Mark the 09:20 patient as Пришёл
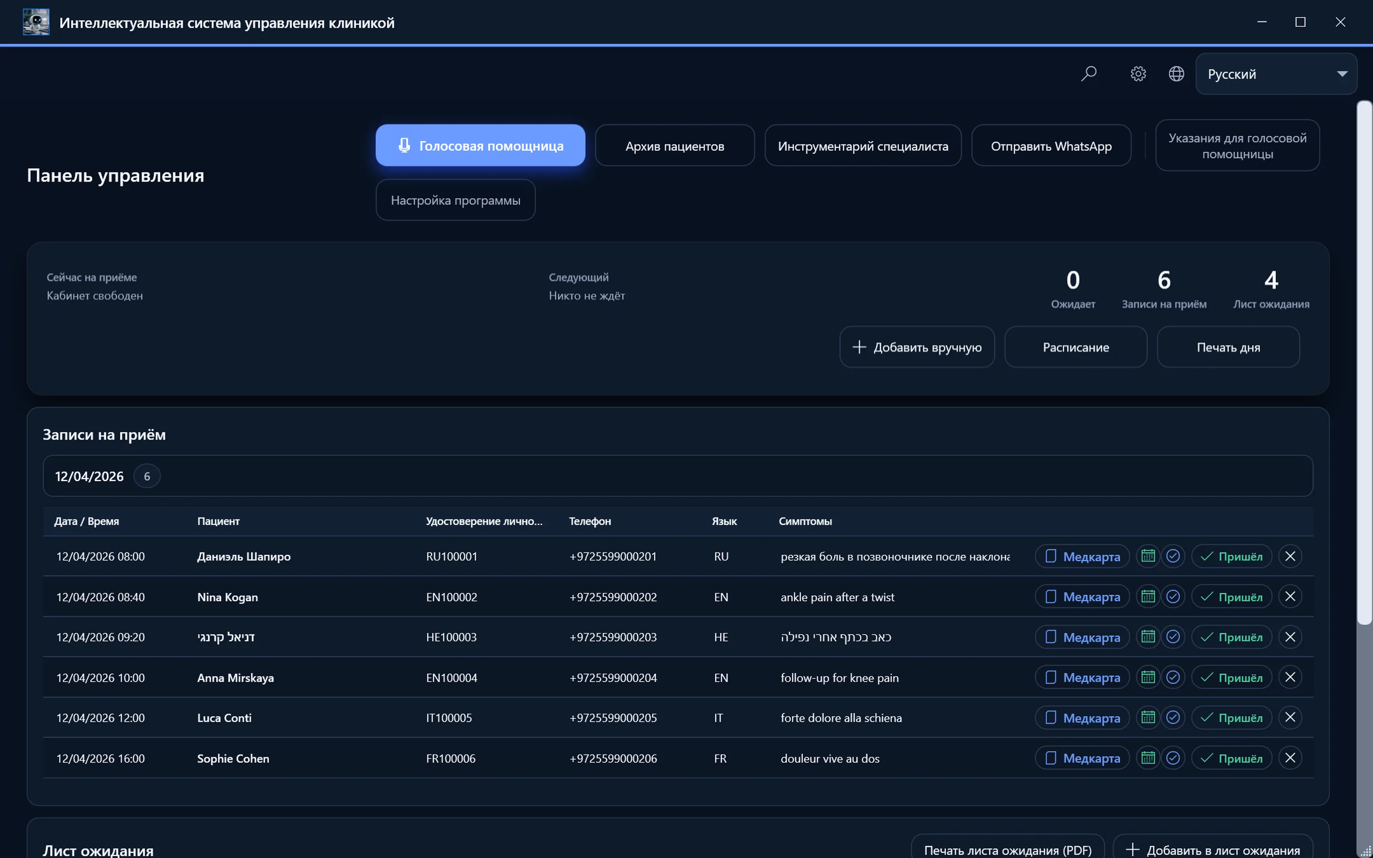Image resolution: width=1373 pixels, height=858 pixels. point(1231,637)
